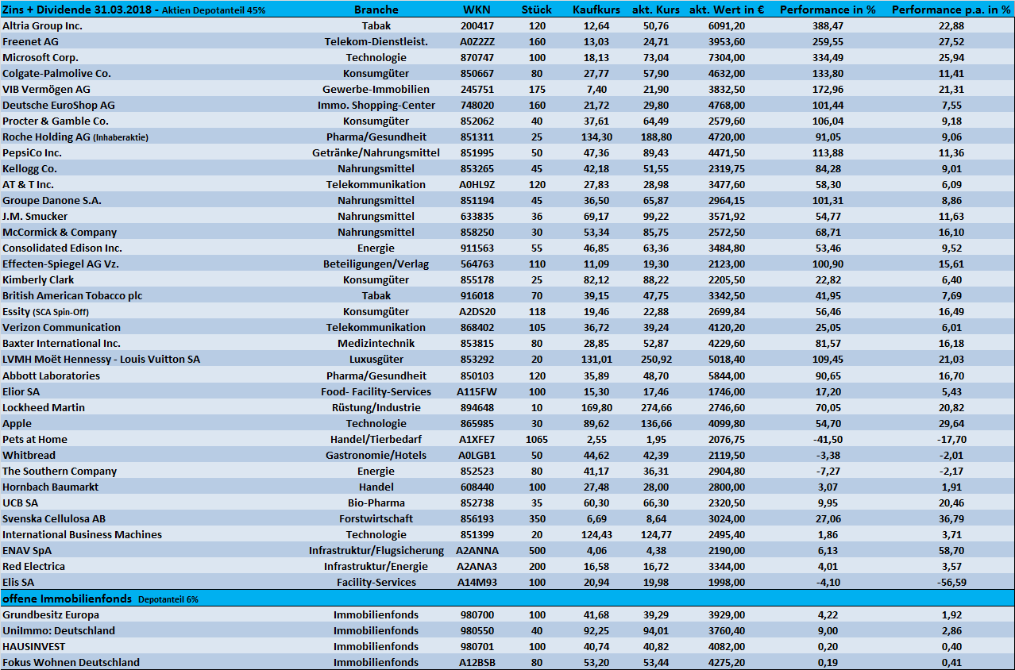Click British American Tobacco plc
The height and width of the screenshot is (670, 1015).
point(72,295)
